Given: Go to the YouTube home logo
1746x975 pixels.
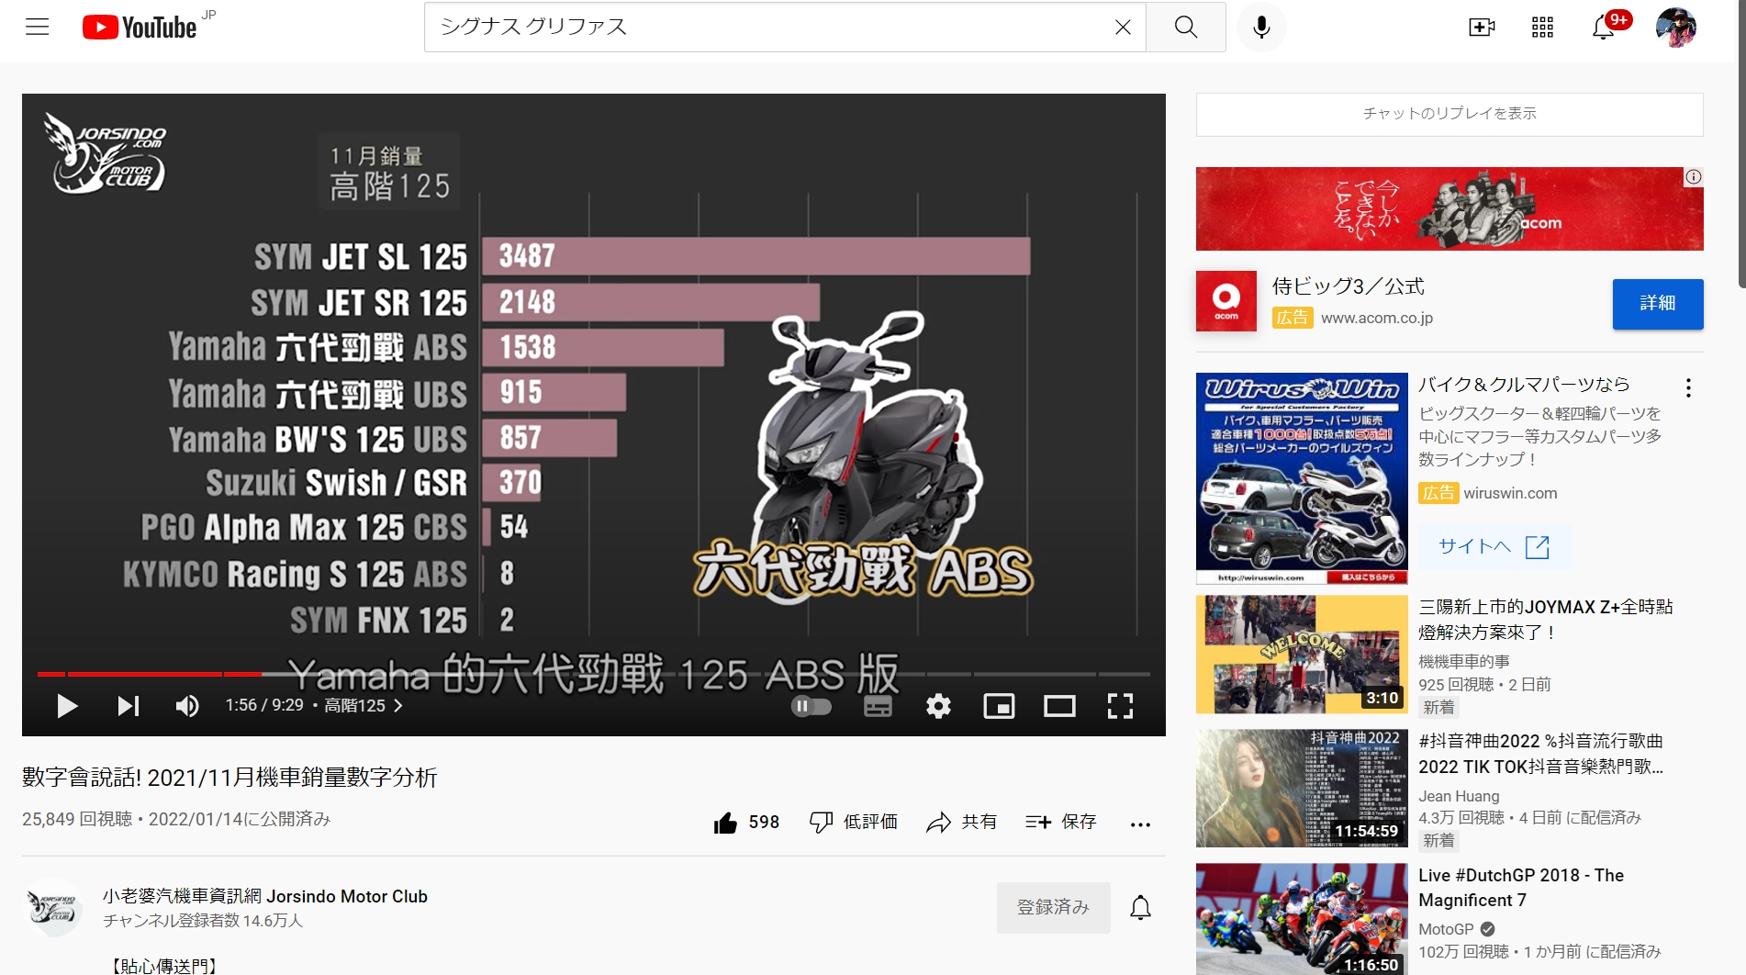Looking at the screenshot, I should (140, 28).
